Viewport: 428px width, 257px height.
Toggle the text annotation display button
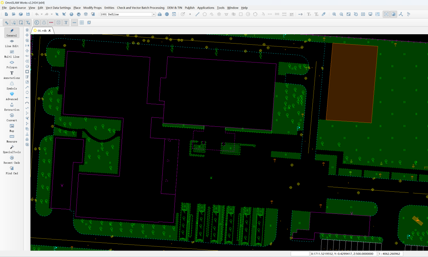click(66, 22)
